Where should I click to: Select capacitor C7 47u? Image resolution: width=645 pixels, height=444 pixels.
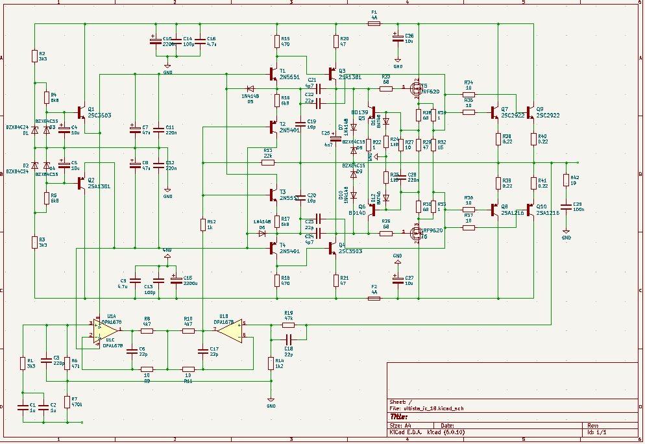point(135,130)
